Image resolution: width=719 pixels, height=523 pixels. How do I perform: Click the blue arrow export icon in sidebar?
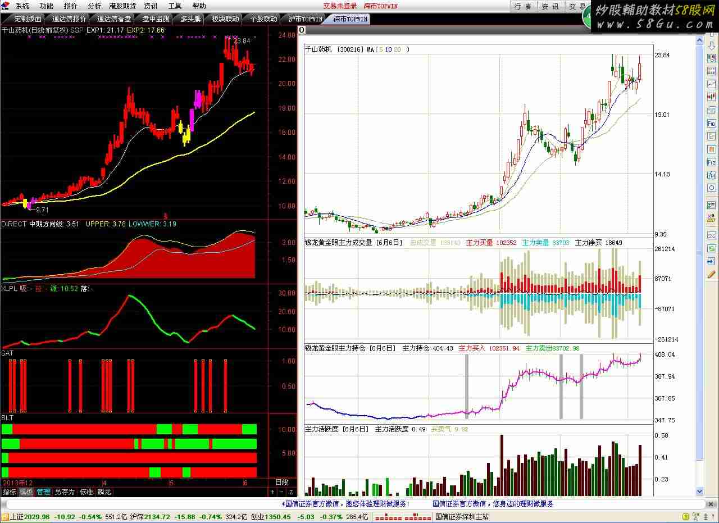pyautogui.click(x=711, y=261)
